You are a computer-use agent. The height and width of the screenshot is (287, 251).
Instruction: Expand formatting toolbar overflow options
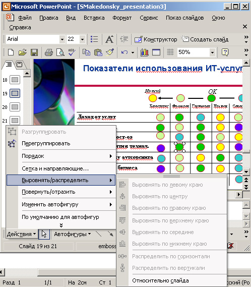[246, 39]
